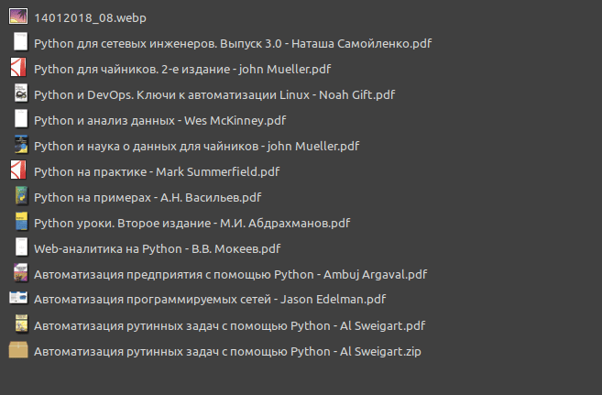Click the icon of Автоматизация предприятия PDF

[x=18, y=273]
